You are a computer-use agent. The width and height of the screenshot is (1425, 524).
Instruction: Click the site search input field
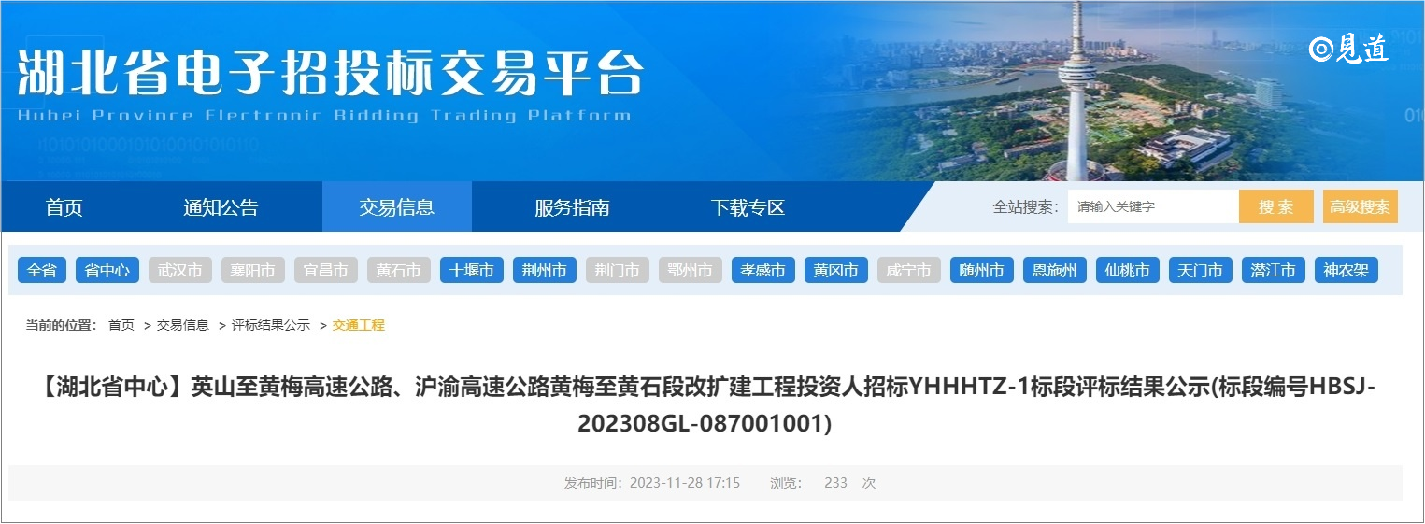coord(1152,207)
